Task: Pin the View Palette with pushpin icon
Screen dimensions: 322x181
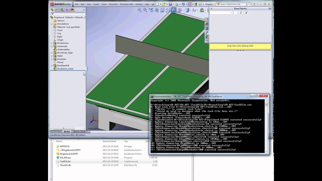Action: pos(270,8)
